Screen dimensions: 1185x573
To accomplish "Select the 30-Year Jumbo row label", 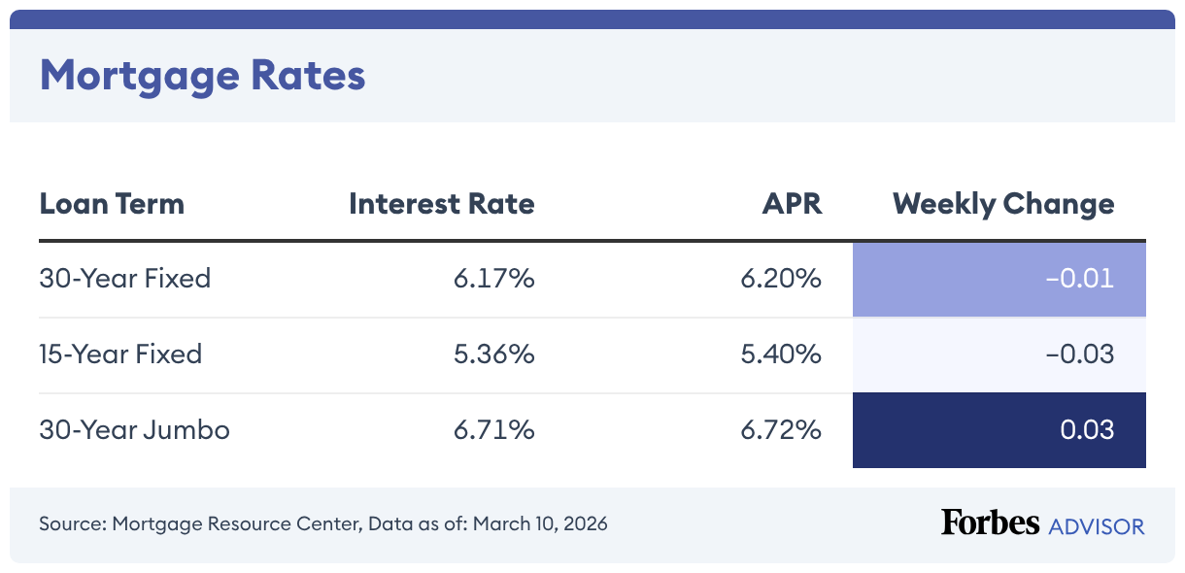I will (134, 429).
